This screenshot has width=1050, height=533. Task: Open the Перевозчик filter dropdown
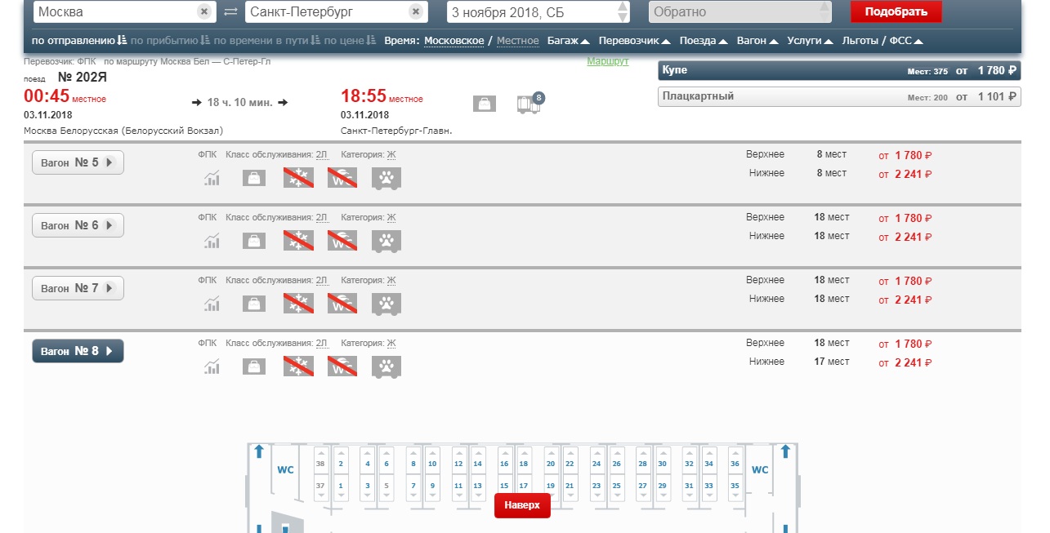pyautogui.click(x=634, y=41)
